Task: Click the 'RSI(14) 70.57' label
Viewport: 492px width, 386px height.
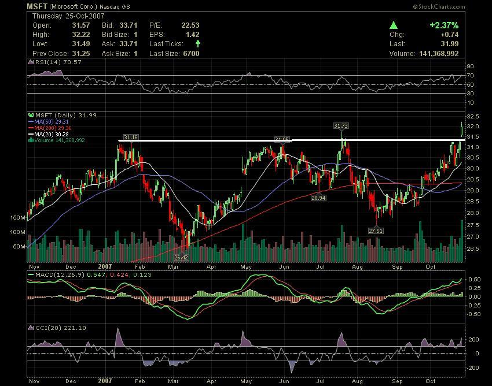Action: click(x=58, y=62)
